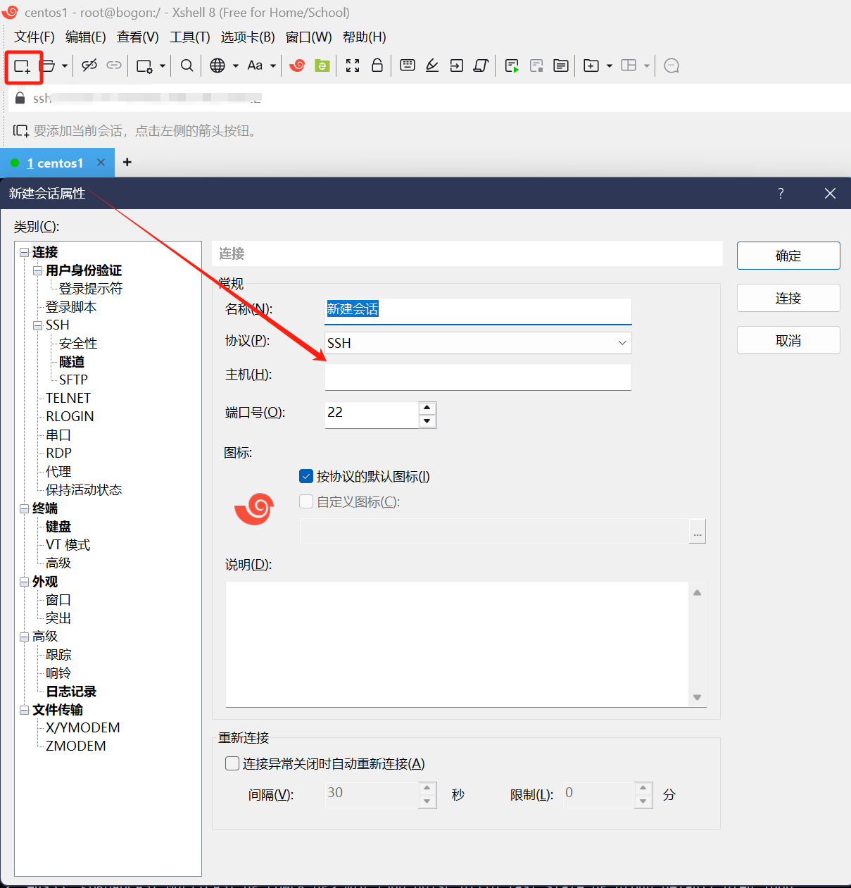Click the ... browse button for the custom icon
The image size is (851, 888).
point(698,532)
